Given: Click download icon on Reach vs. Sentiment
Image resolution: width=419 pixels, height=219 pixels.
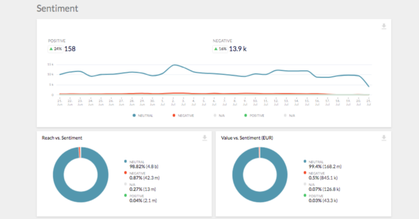Looking at the screenshot, I should (205, 138).
